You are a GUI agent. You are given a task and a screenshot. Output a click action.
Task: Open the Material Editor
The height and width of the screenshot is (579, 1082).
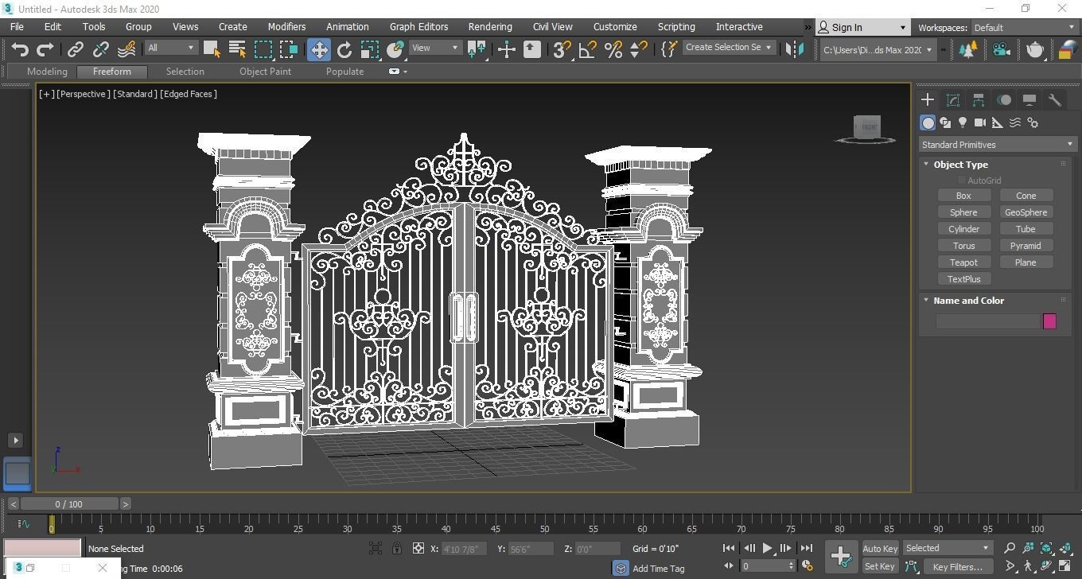click(x=1035, y=49)
